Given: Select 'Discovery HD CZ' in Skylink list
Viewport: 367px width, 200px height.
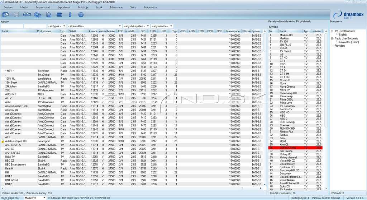Looking at the screenshot, I should [x=295, y=170].
